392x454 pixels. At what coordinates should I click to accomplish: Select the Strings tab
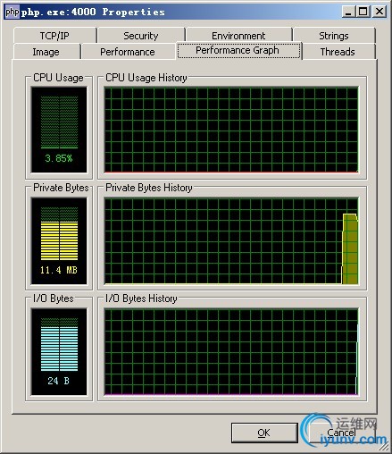click(334, 36)
